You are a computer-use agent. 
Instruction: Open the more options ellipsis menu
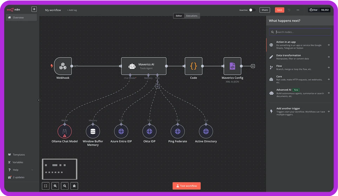298,10
